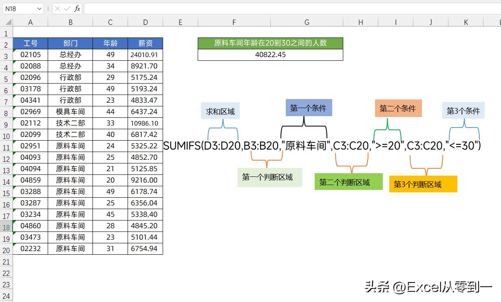
Task: Select the orange 第二个条件 label shape
Action: click(398, 108)
